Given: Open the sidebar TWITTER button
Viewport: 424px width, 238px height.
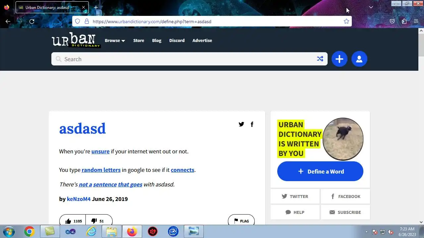Looking at the screenshot, I should point(295,196).
